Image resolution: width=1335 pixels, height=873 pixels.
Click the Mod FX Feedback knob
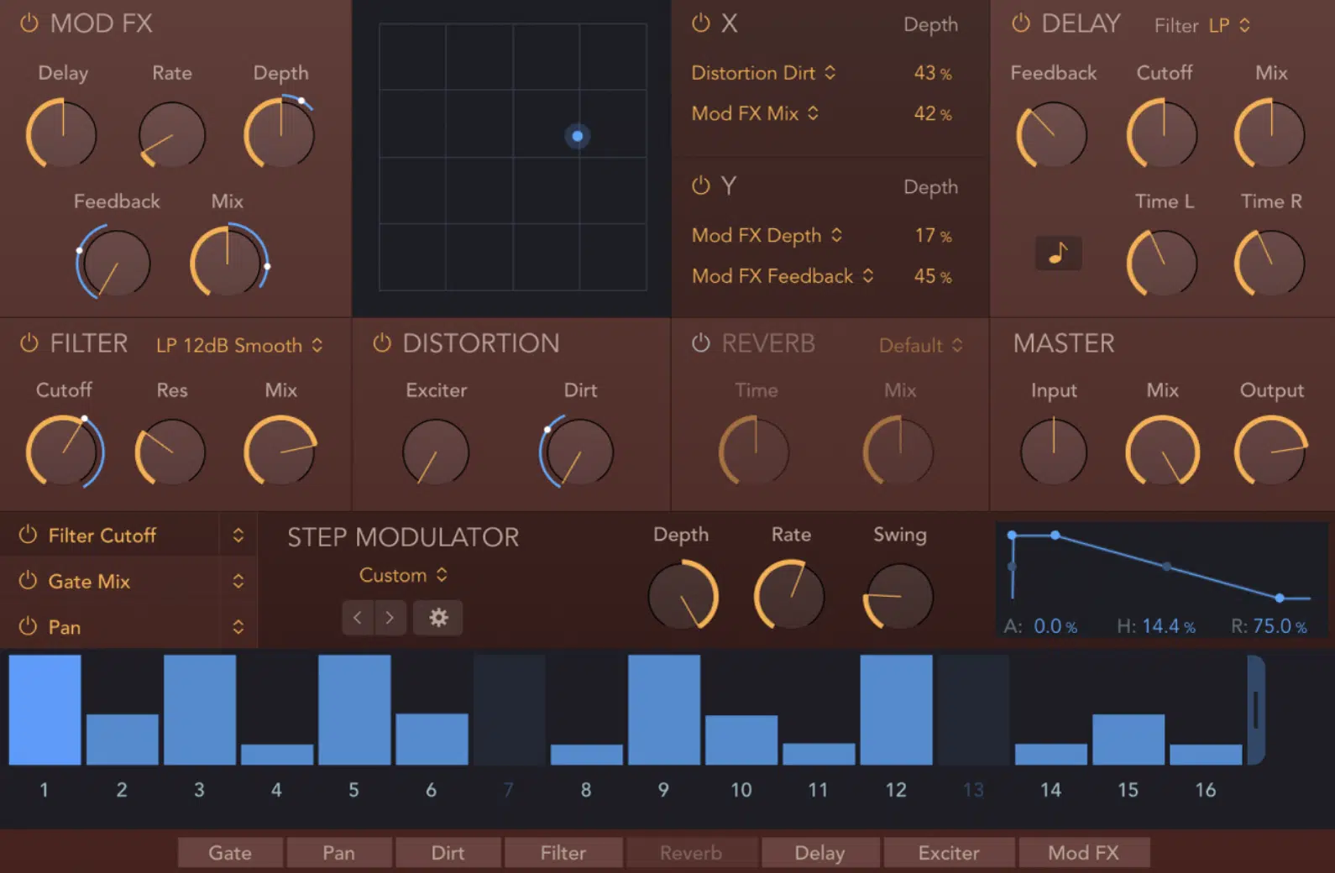pyautogui.click(x=115, y=263)
